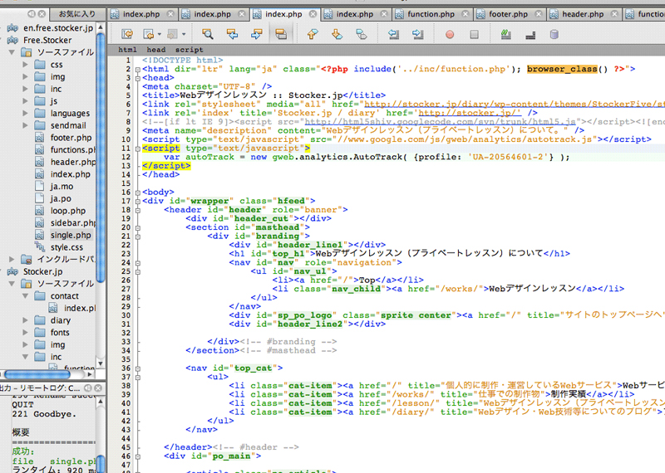Collapse the body fold at line 16

coord(138,193)
